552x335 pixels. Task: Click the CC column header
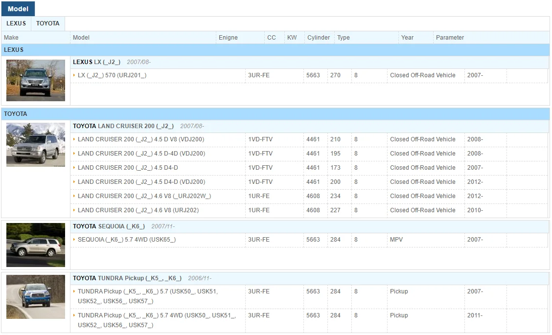[274, 38]
